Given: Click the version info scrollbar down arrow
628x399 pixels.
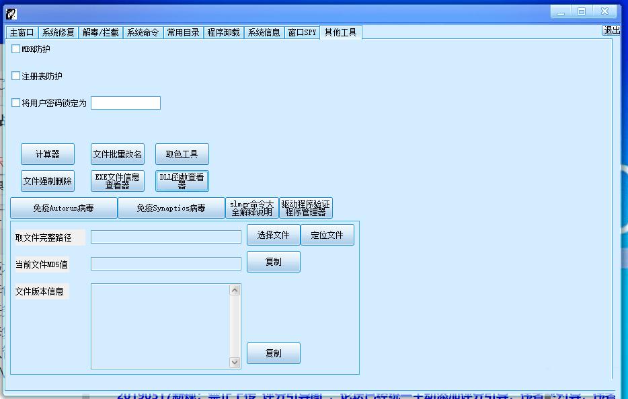Looking at the screenshot, I should click(x=235, y=362).
